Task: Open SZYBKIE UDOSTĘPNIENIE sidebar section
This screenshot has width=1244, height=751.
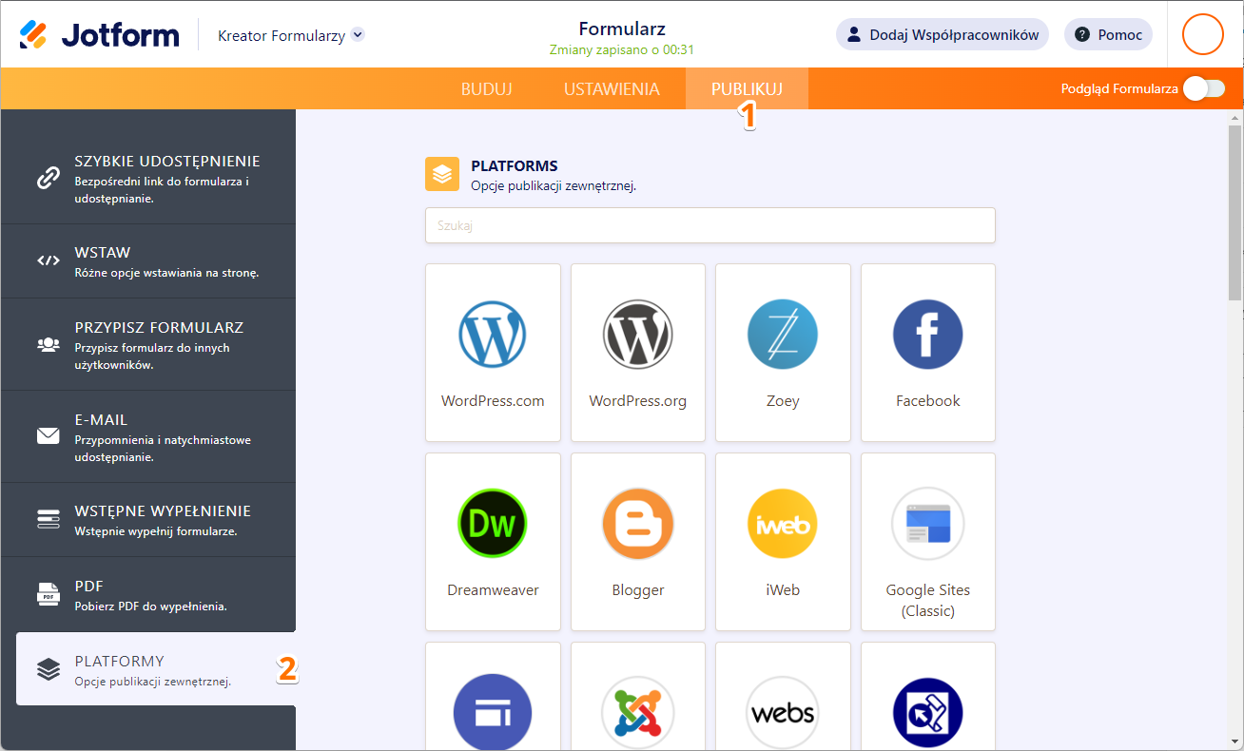Action: click(x=148, y=178)
